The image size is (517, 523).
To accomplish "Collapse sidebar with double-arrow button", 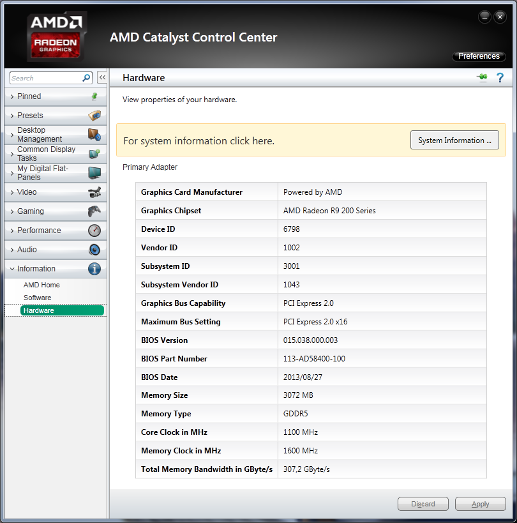I will click(x=102, y=77).
